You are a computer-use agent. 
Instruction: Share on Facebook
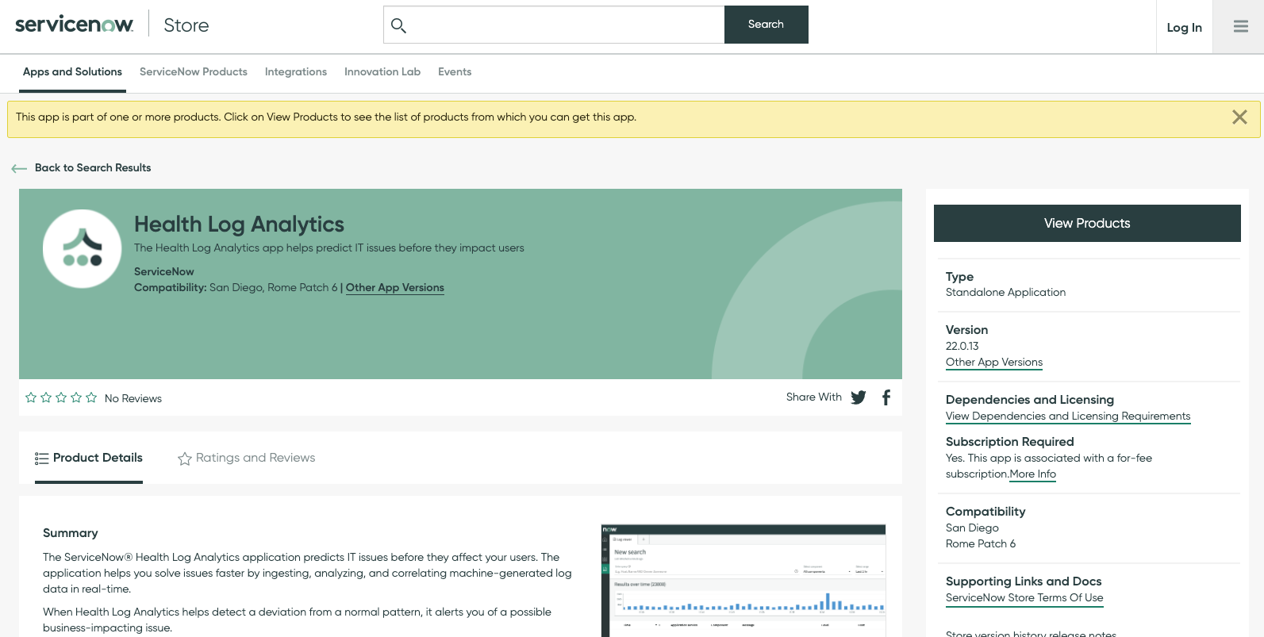click(x=886, y=397)
